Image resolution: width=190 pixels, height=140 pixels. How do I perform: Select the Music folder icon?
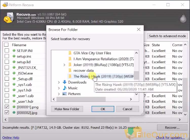click(x=65, y=88)
